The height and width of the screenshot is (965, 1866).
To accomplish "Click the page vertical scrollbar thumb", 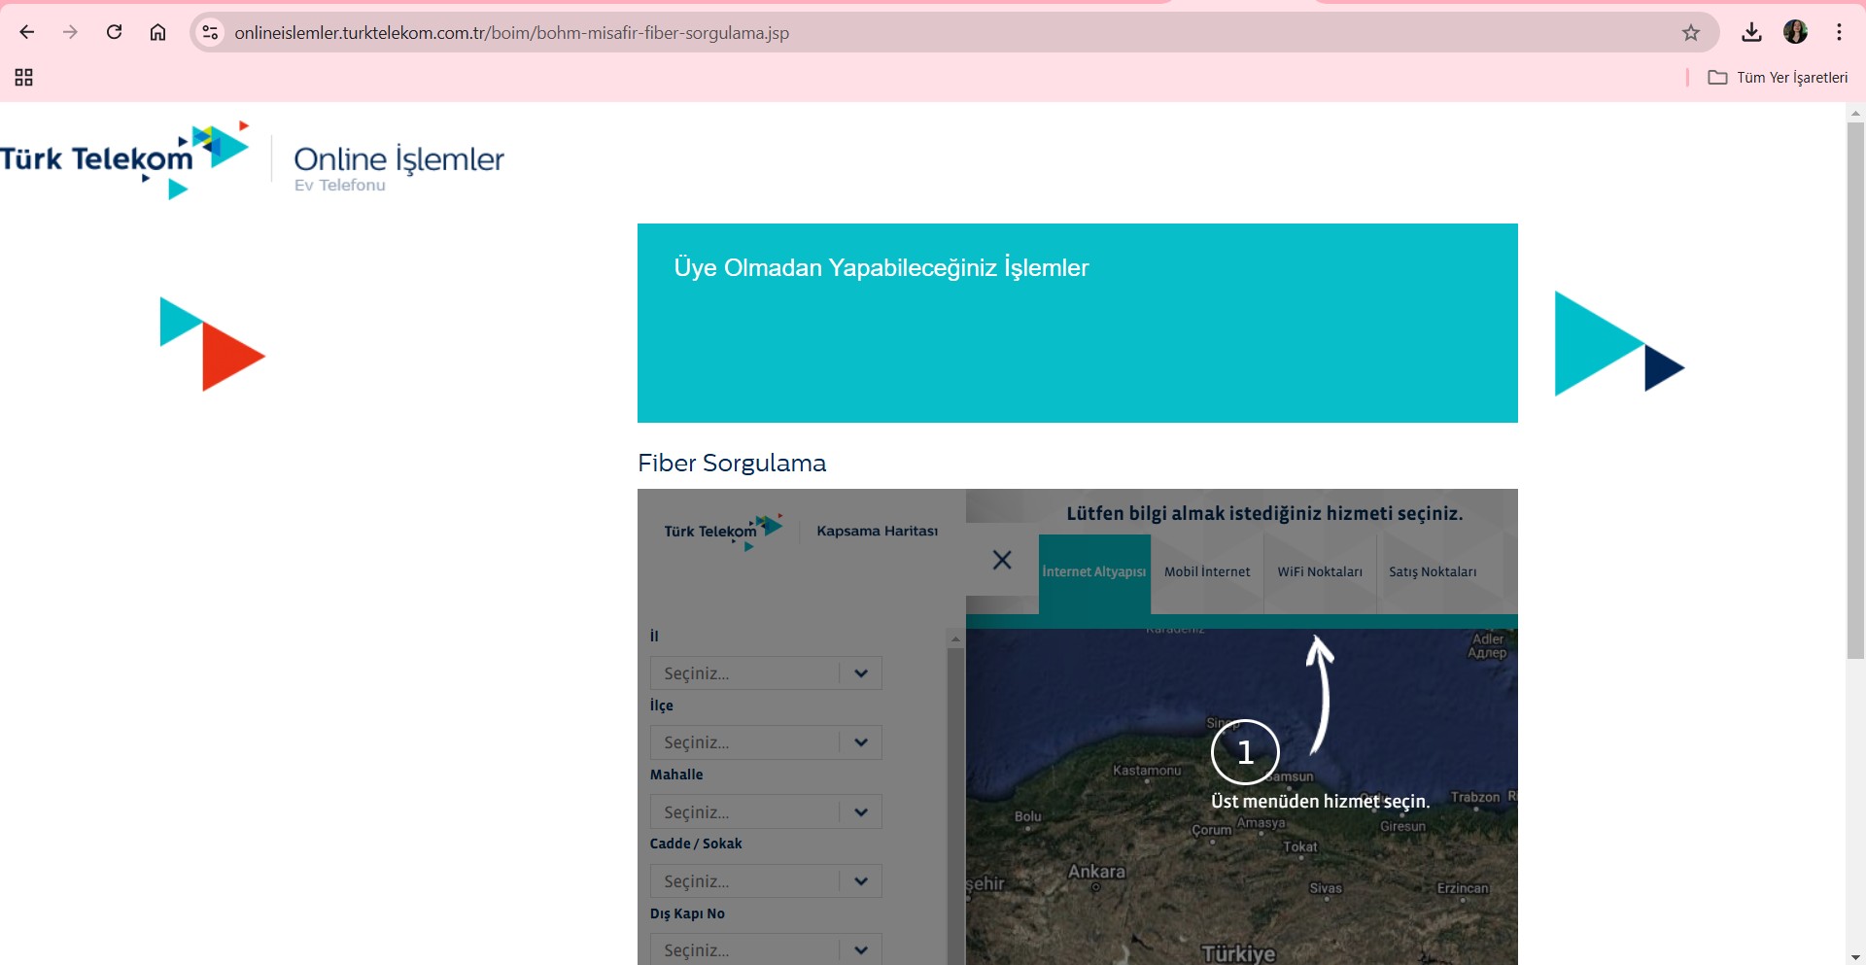I will pos(1855,389).
